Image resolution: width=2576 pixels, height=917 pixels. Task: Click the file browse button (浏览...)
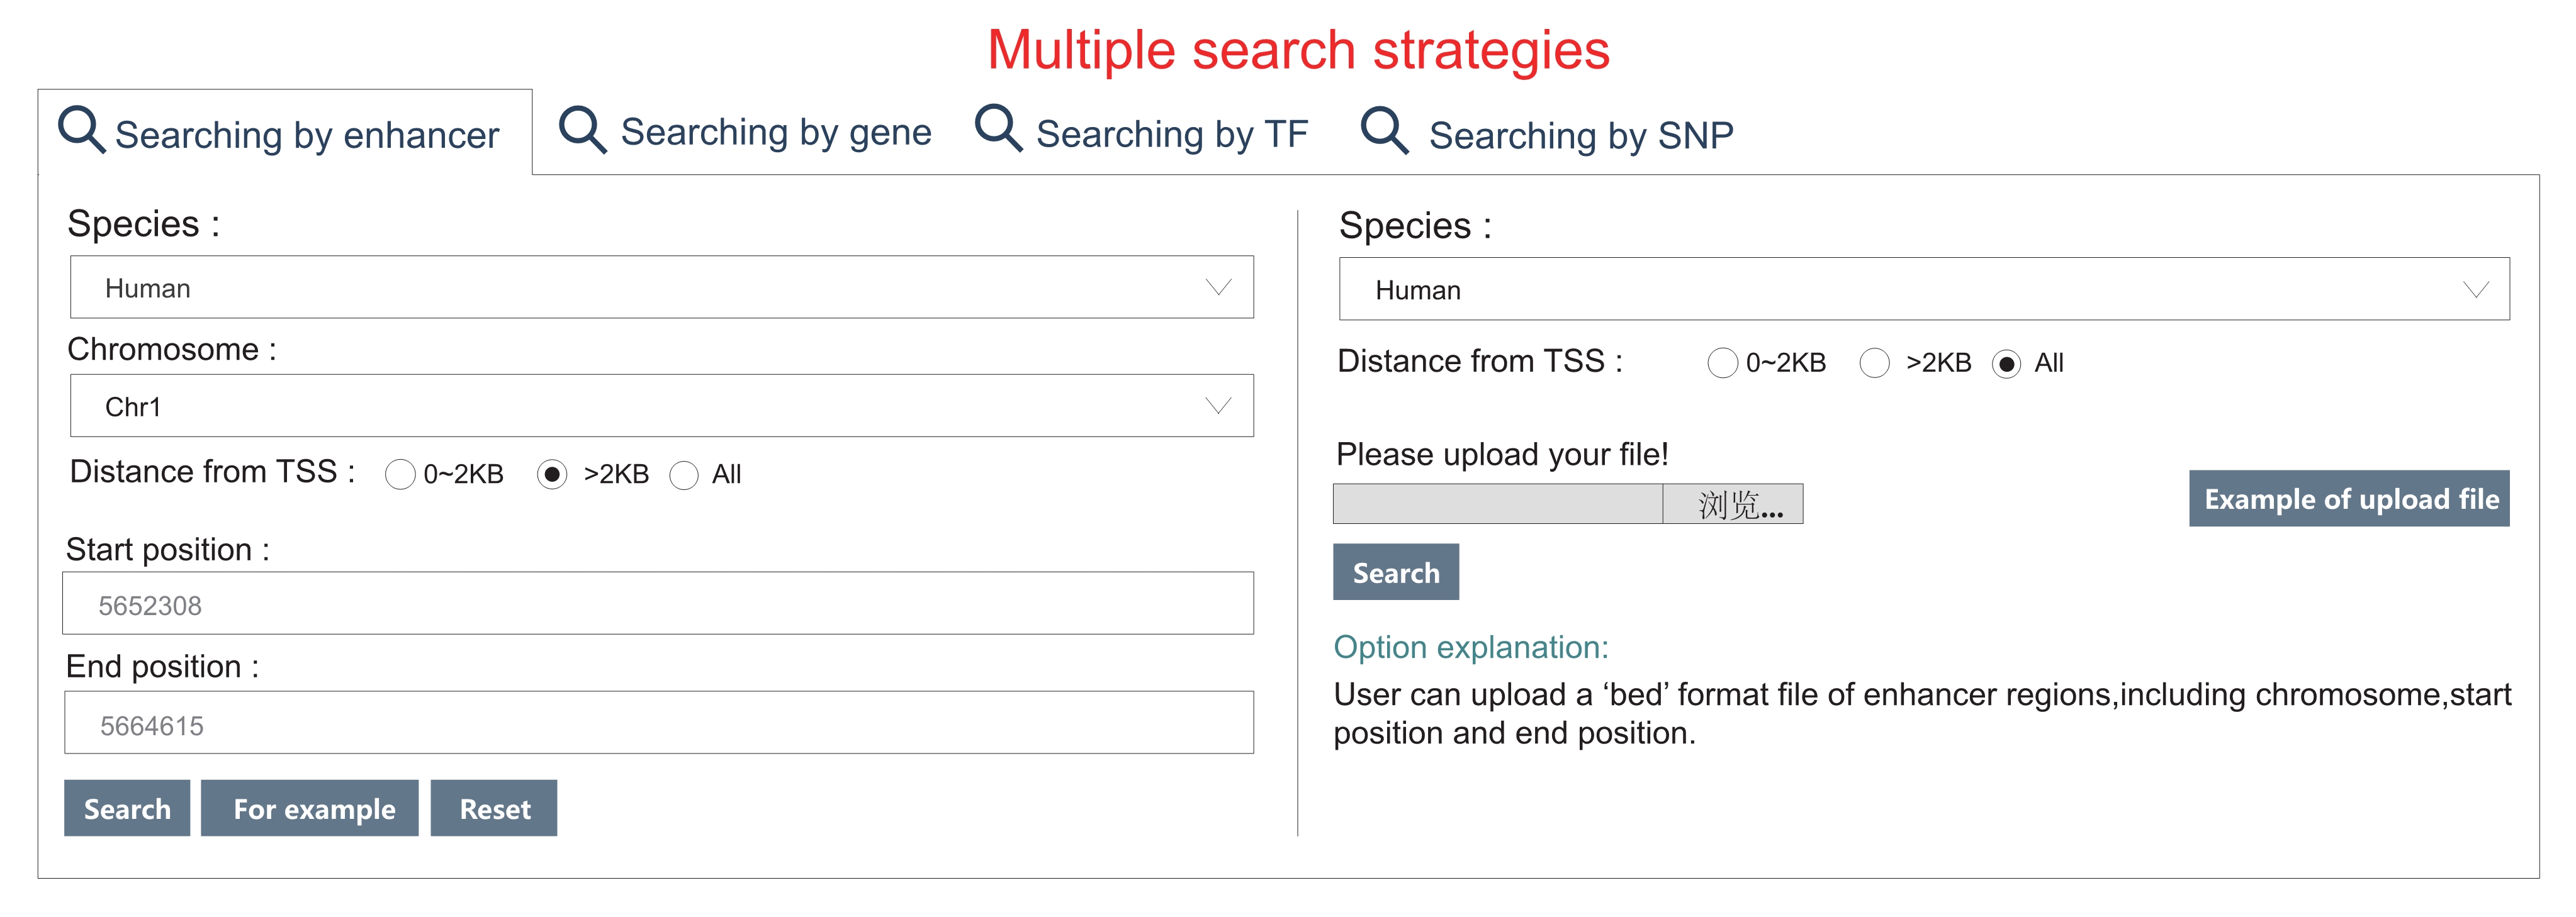(1733, 504)
